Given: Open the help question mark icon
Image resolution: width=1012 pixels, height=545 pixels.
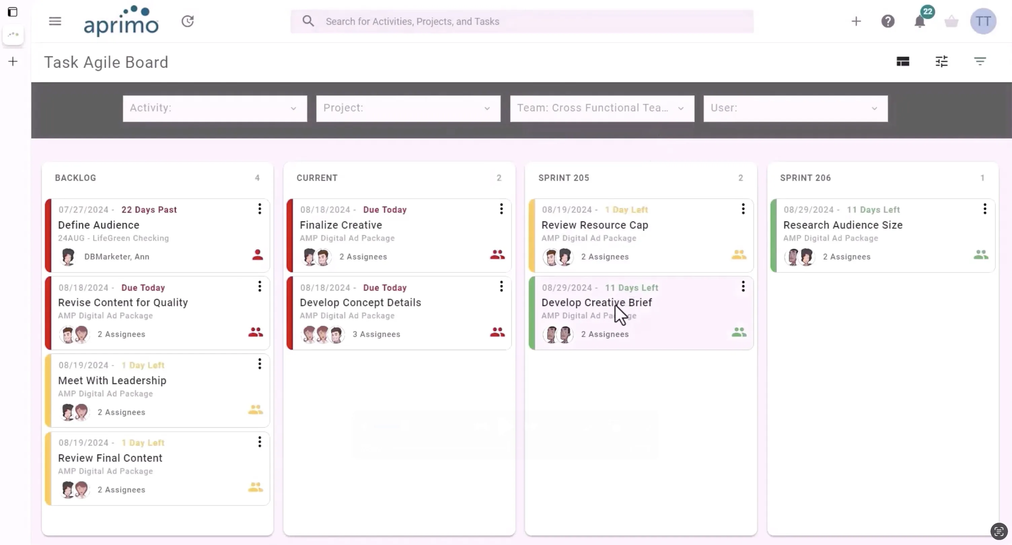Looking at the screenshot, I should (888, 21).
